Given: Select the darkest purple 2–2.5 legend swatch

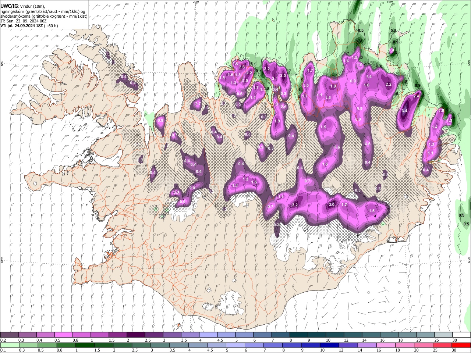Looking at the screenshot, I should (x=136, y=335).
